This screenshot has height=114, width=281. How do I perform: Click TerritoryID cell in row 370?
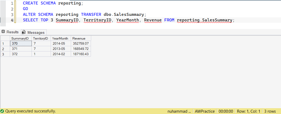41,44
